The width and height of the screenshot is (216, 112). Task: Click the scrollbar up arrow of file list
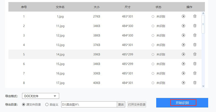point(203,13)
